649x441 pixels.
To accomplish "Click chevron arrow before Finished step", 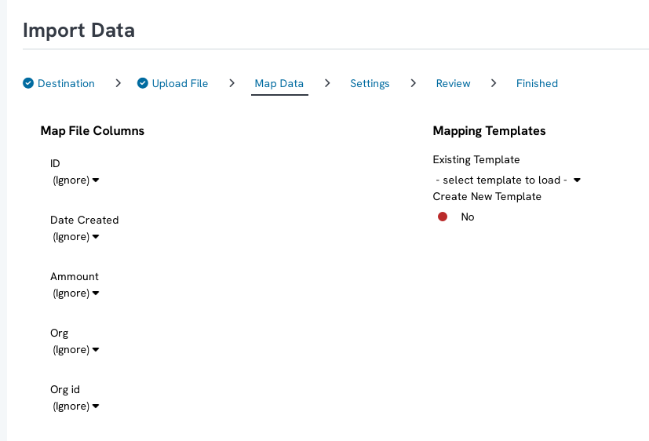I will [x=494, y=83].
